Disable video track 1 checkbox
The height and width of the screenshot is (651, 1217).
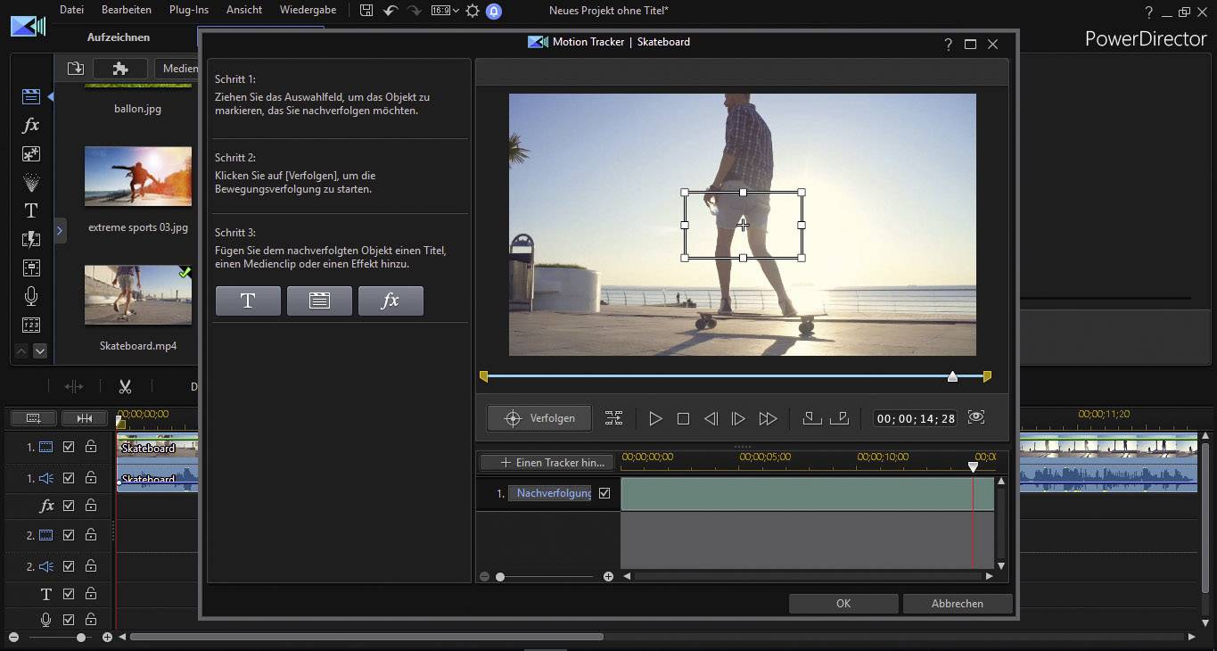point(69,447)
